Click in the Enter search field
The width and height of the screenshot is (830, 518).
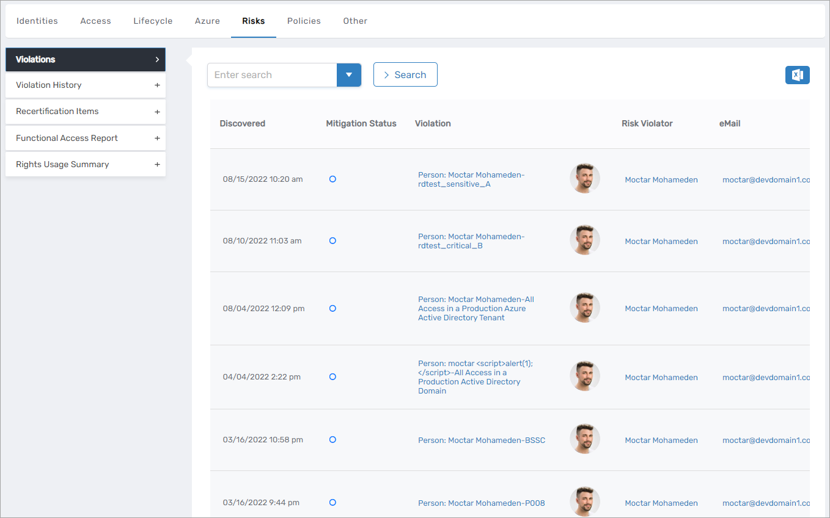click(272, 75)
